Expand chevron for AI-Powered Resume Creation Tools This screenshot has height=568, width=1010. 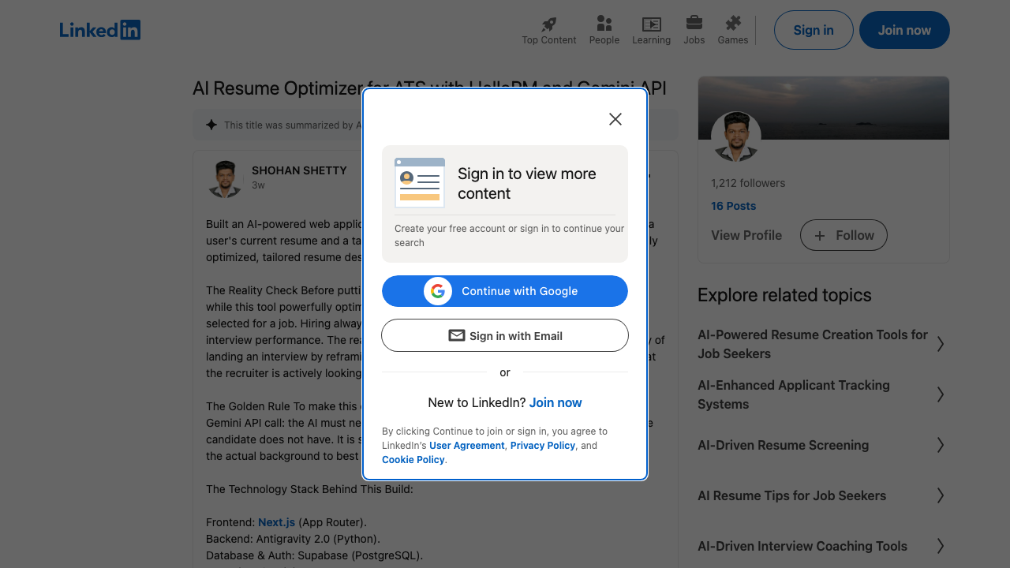(x=940, y=344)
